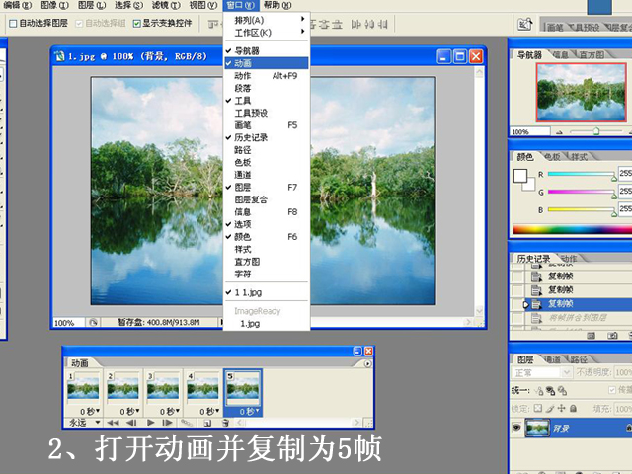Click the document zoom 100% field
This screenshot has width=632, height=474.
(x=69, y=323)
